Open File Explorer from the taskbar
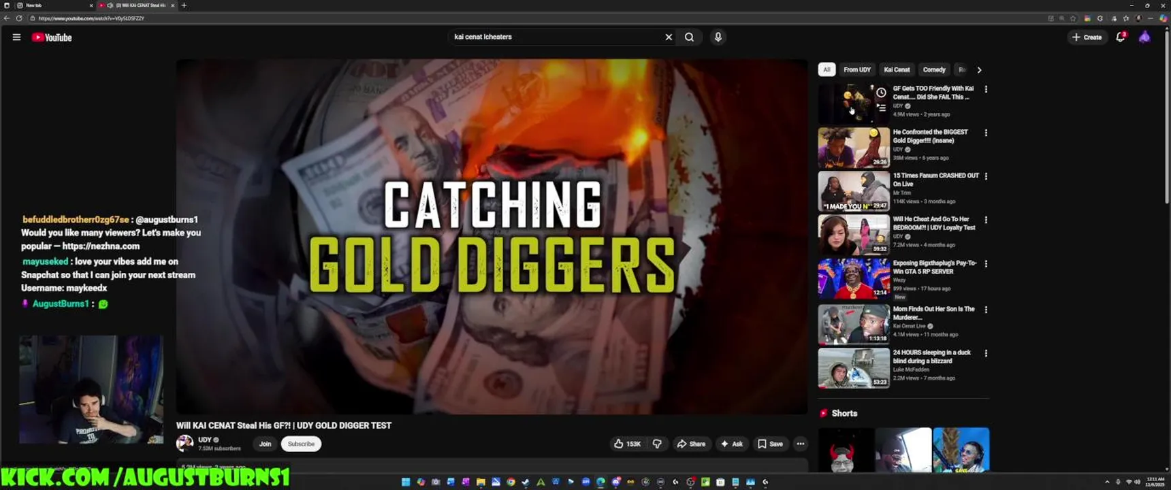This screenshot has height=490, width=1171. tap(481, 482)
